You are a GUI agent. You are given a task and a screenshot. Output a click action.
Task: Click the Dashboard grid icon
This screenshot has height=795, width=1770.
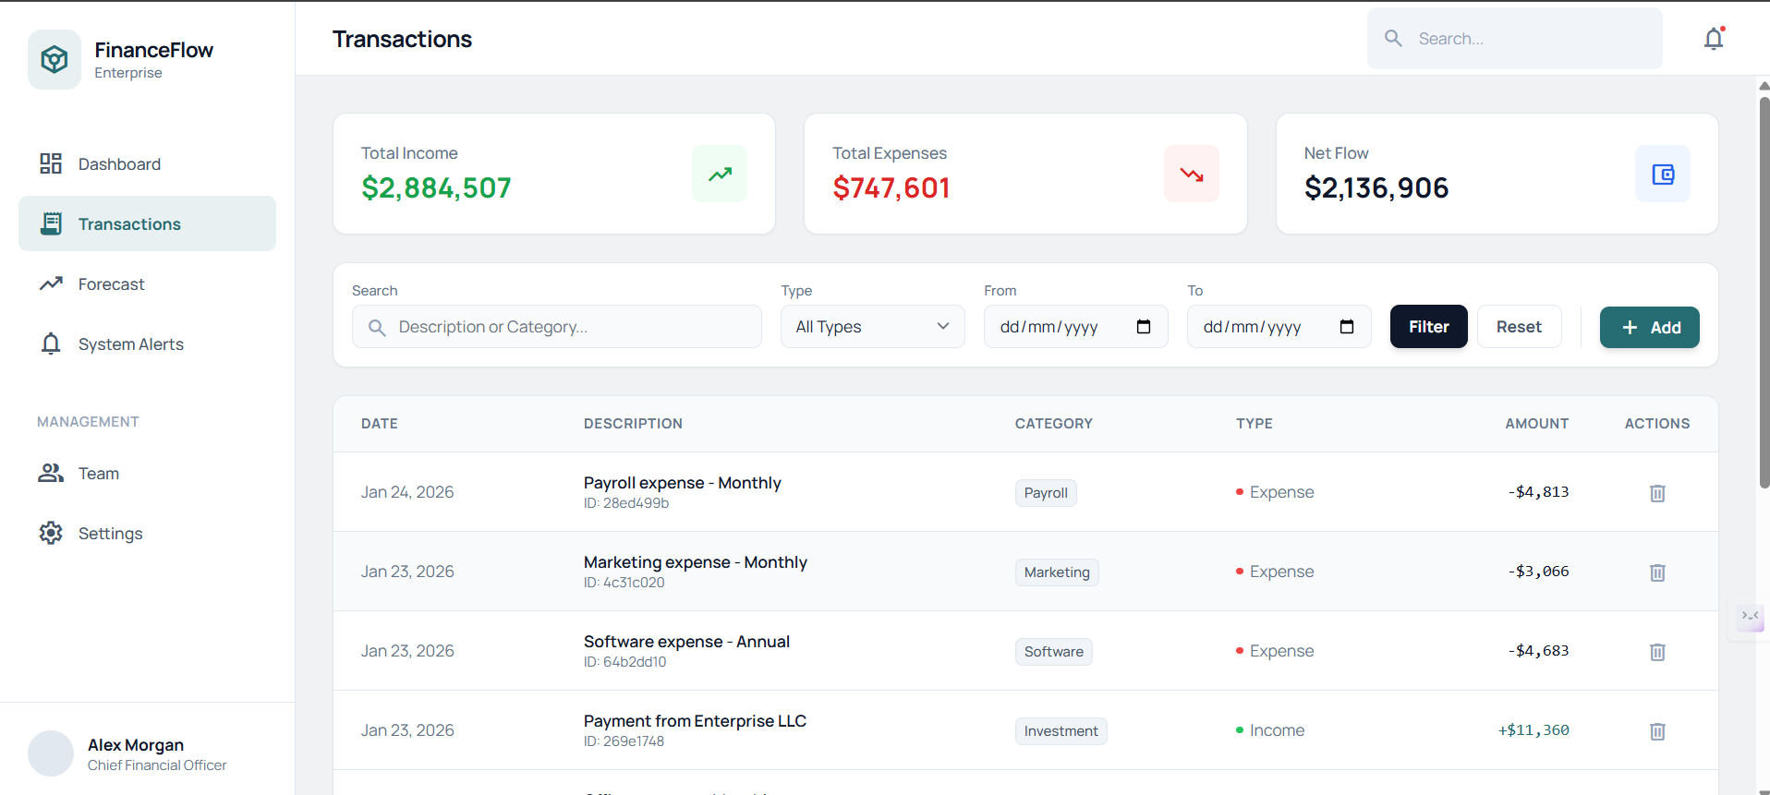pyautogui.click(x=51, y=163)
